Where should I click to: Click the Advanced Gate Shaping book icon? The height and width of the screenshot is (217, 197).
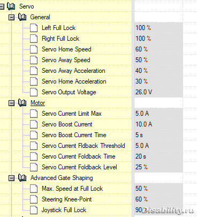point(22,178)
